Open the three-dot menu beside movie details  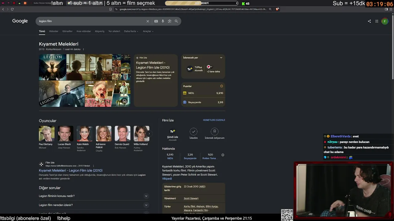[83, 49]
